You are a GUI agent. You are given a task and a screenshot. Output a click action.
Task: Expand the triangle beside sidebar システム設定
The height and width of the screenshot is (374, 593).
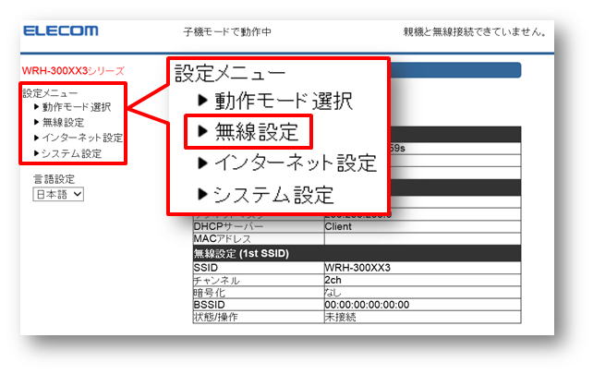[37, 153]
